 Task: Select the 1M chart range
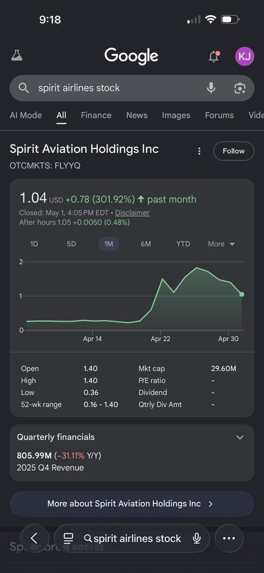pyautogui.click(x=108, y=244)
